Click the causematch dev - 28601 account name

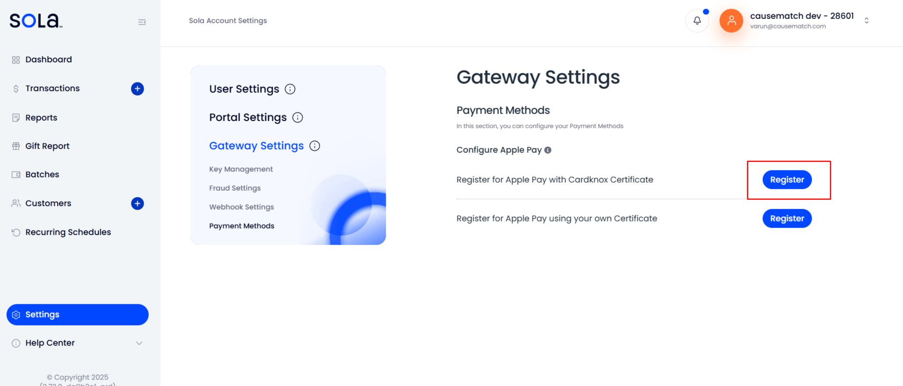pos(802,16)
